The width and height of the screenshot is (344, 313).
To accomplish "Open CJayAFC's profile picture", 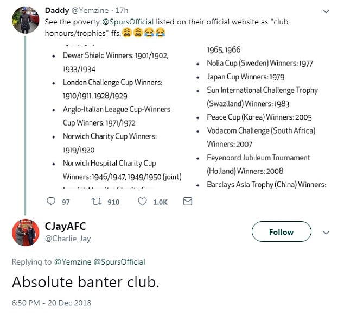I will coord(25,232).
